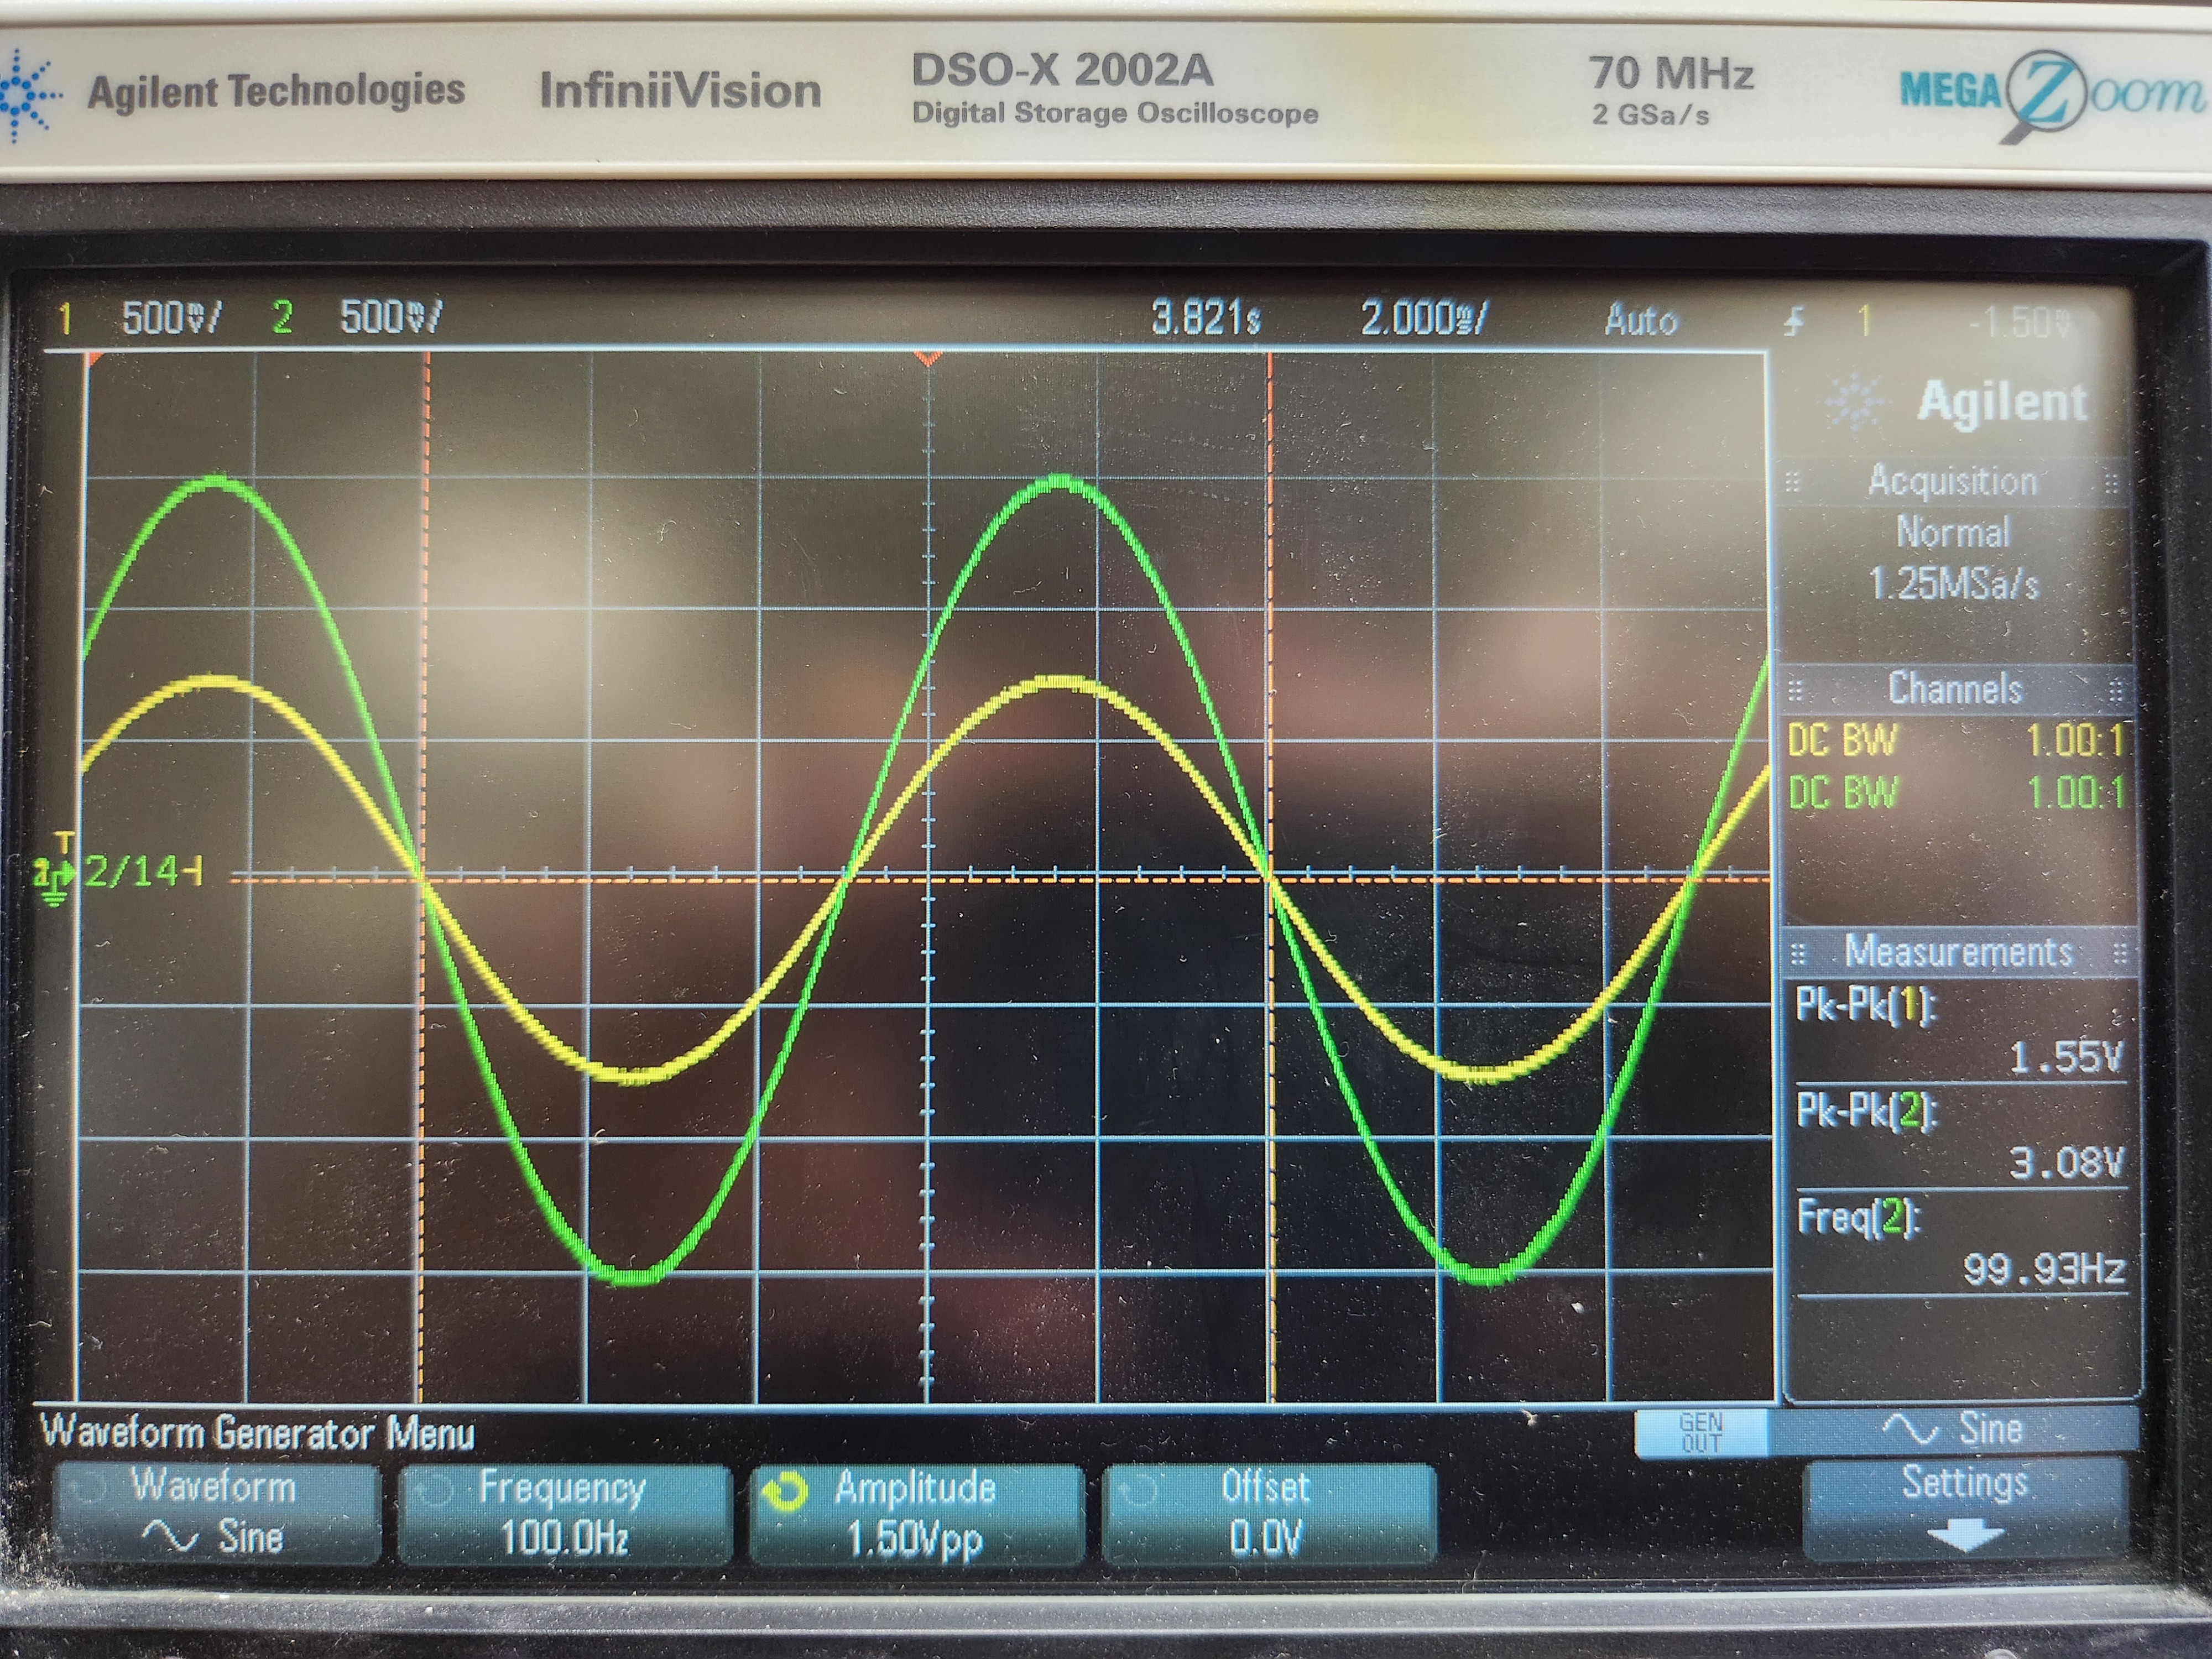Open the Measurements panel header
Image resolution: width=2212 pixels, height=1659 pixels.
(1958, 951)
